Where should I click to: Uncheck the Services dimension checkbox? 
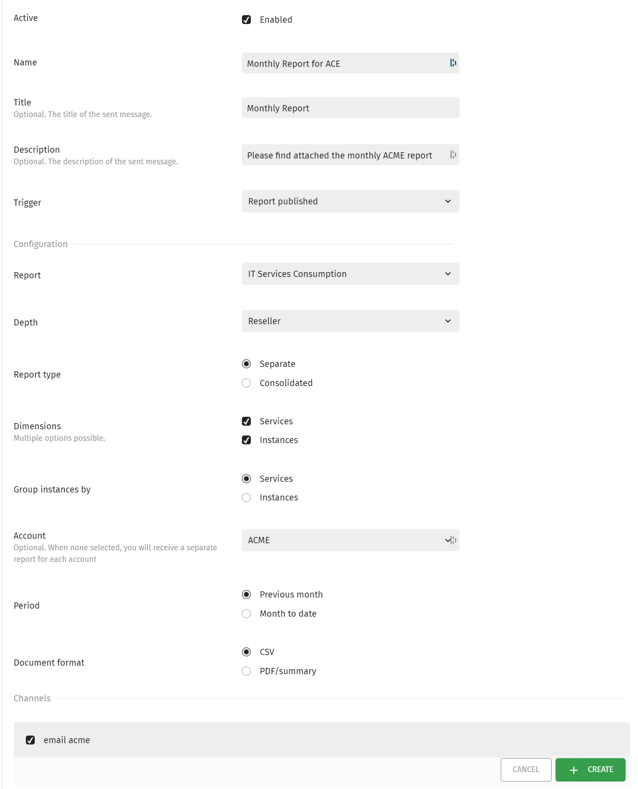click(x=246, y=421)
